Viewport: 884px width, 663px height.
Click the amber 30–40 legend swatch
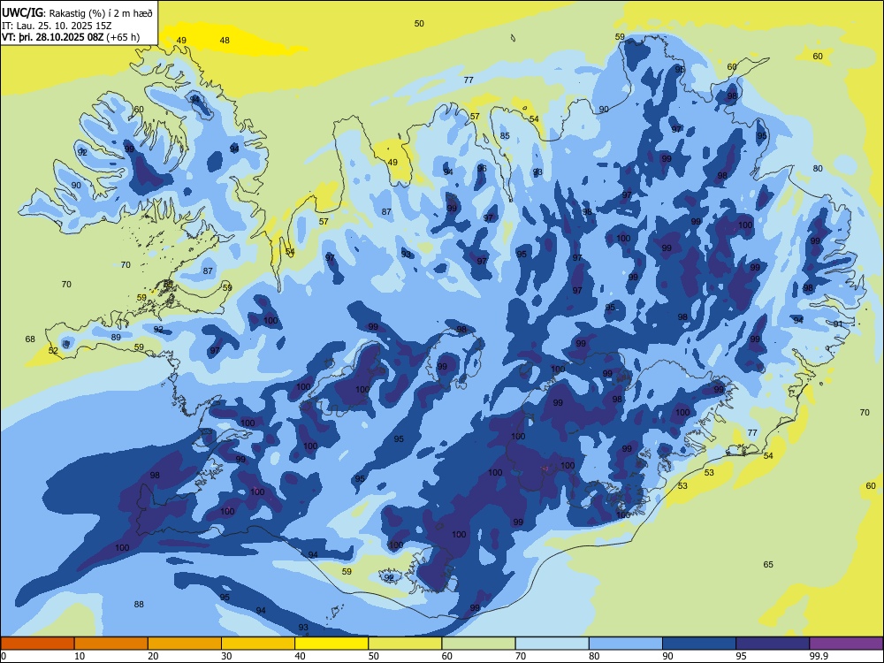(258, 644)
